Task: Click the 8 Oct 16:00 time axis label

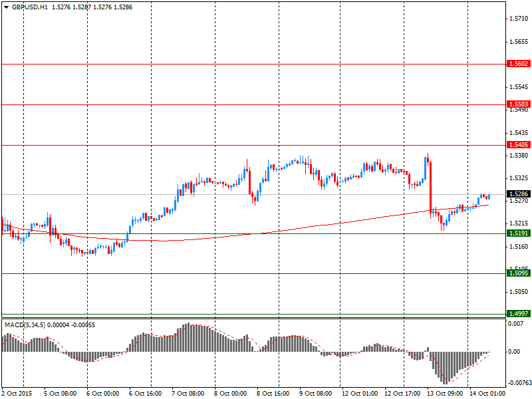Action: point(273,394)
